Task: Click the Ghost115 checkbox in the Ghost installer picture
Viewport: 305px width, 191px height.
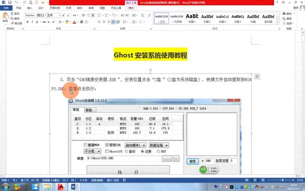Action: point(107,151)
